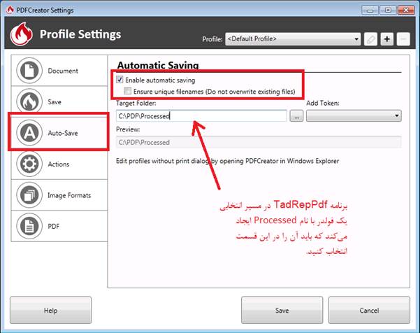Switch to the Document tab label

click(63, 71)
